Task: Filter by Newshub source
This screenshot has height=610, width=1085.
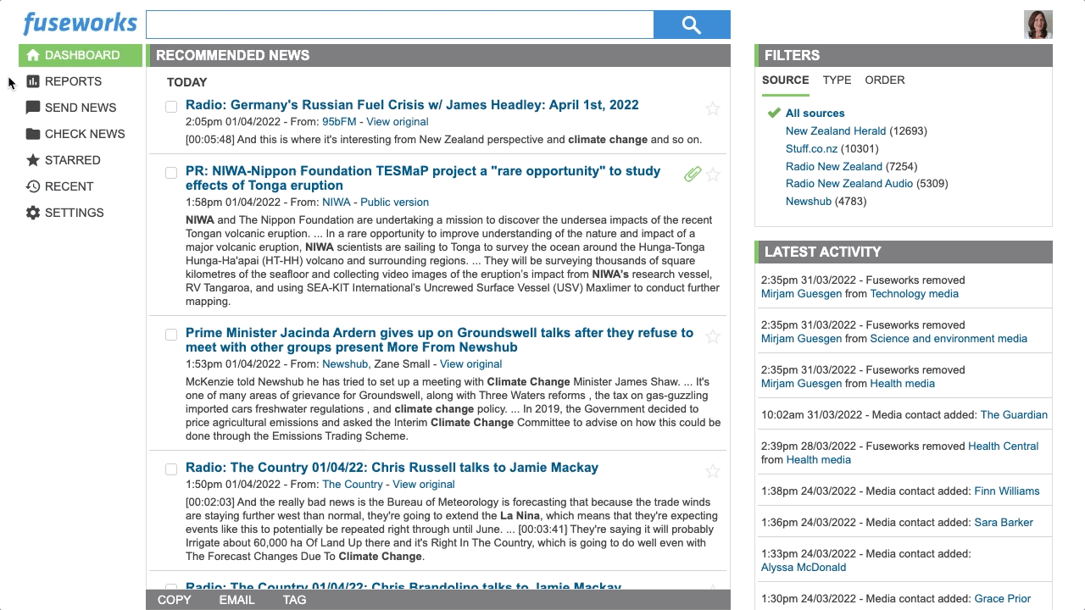Action: (809, 201)
